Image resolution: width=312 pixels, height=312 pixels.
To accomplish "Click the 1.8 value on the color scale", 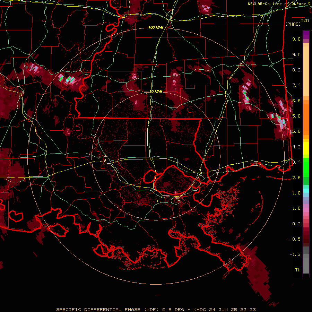I will coord(296,193).
